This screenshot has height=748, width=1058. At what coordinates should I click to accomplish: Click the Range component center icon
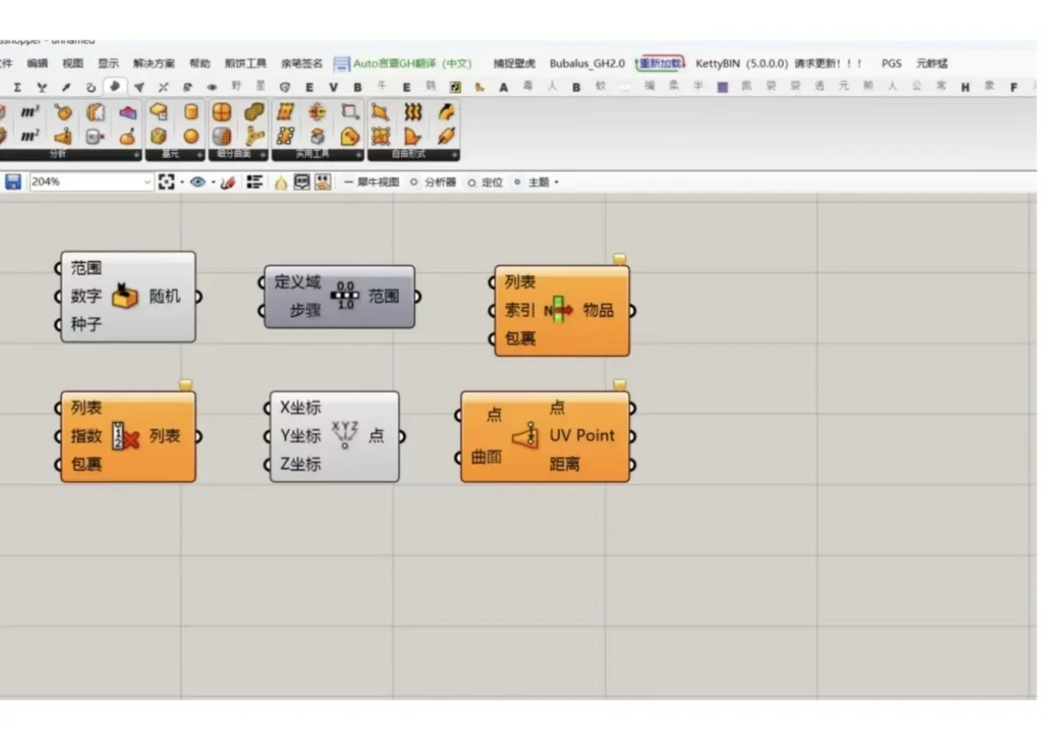point(345,296)
